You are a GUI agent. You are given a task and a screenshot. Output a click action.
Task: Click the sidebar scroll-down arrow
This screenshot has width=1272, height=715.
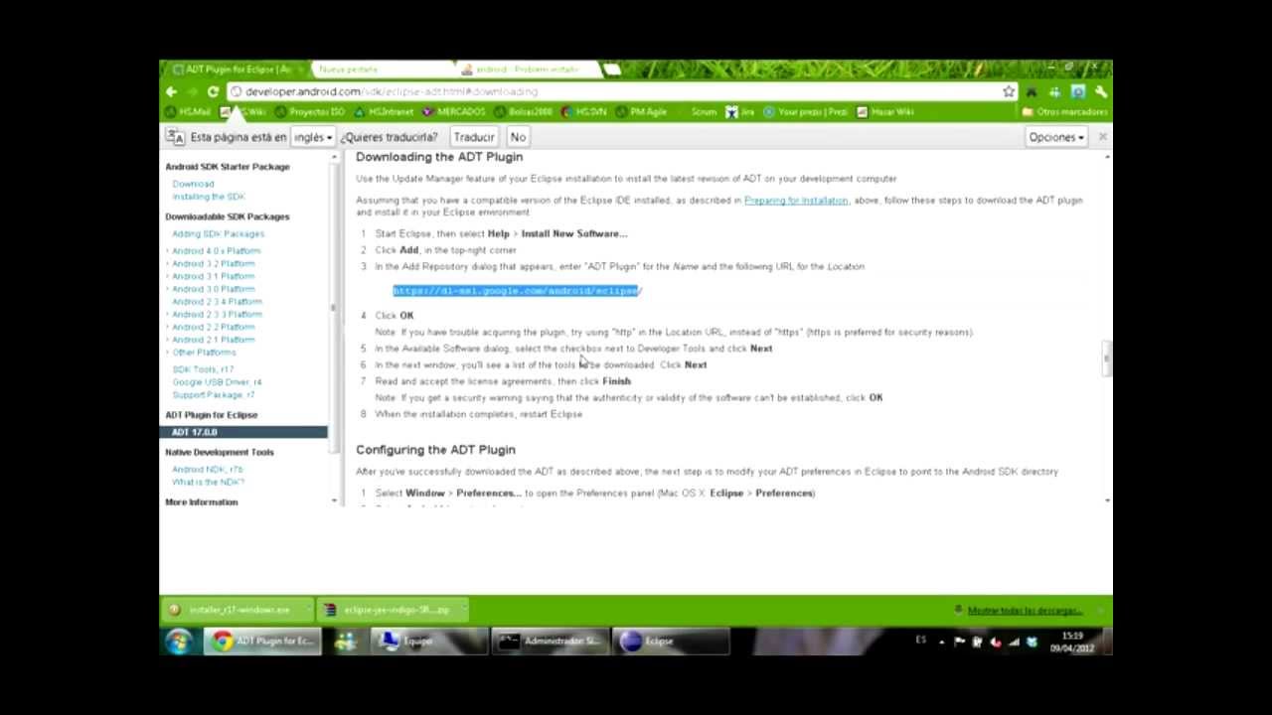coord(334,500)
